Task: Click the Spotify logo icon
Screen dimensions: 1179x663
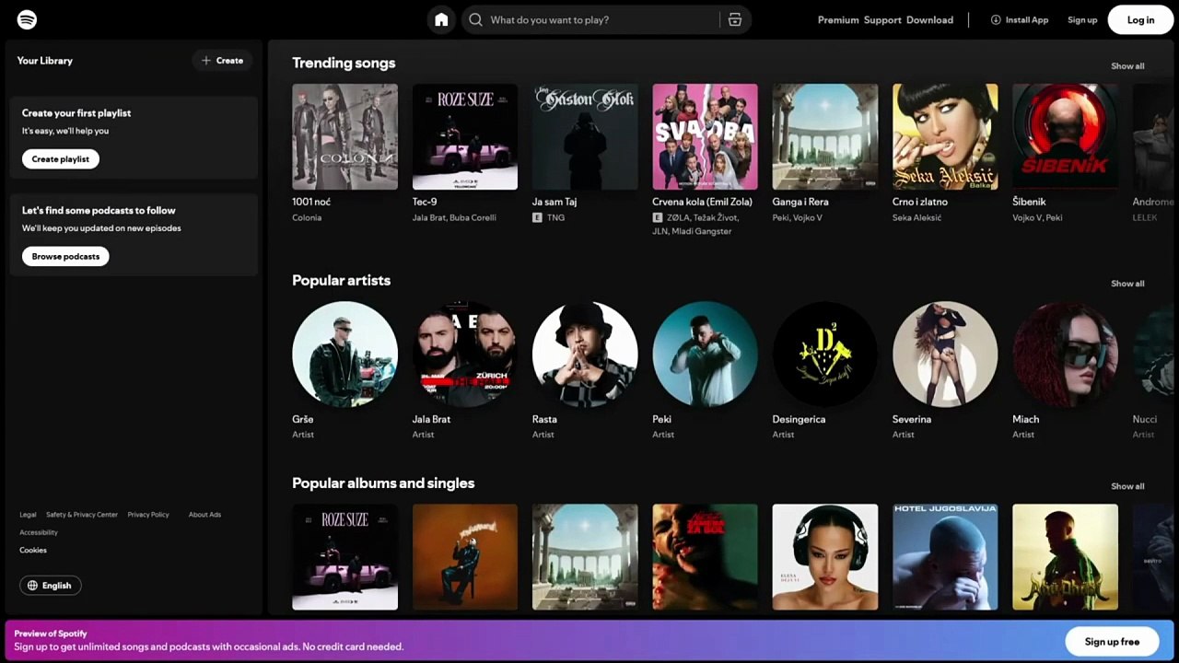Action: tap(27, 19)
